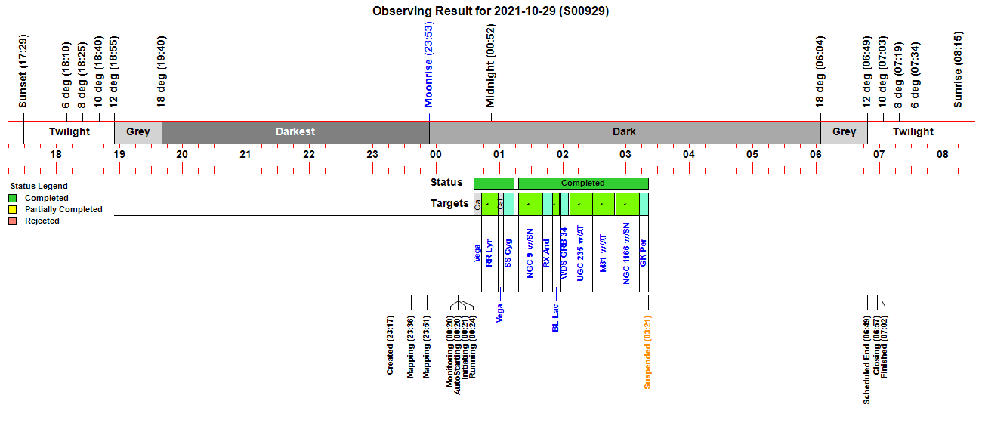Select the BL Lac target label
Viewport: 982px width, 423px height.
(x=555, y=319)
